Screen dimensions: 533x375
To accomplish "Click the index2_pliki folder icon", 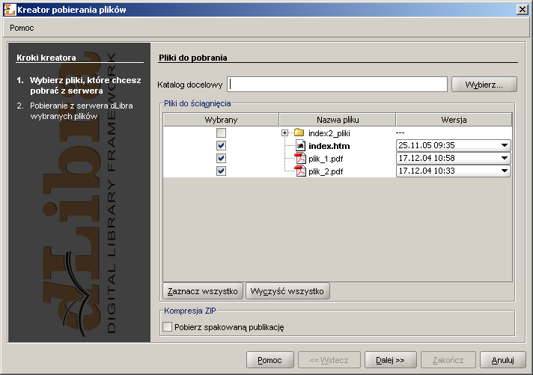I will click(299, 132).
